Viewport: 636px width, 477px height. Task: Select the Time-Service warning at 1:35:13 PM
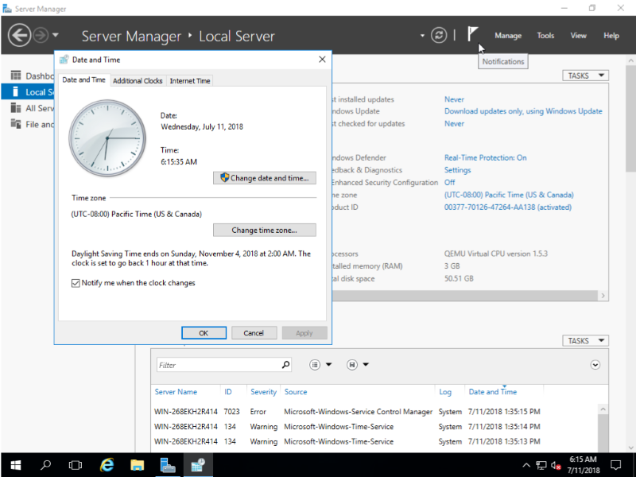[x=375, y=441]
